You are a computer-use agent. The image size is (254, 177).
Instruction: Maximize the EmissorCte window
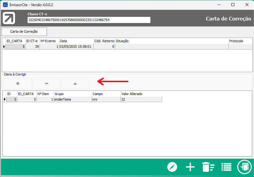(233, 5)
